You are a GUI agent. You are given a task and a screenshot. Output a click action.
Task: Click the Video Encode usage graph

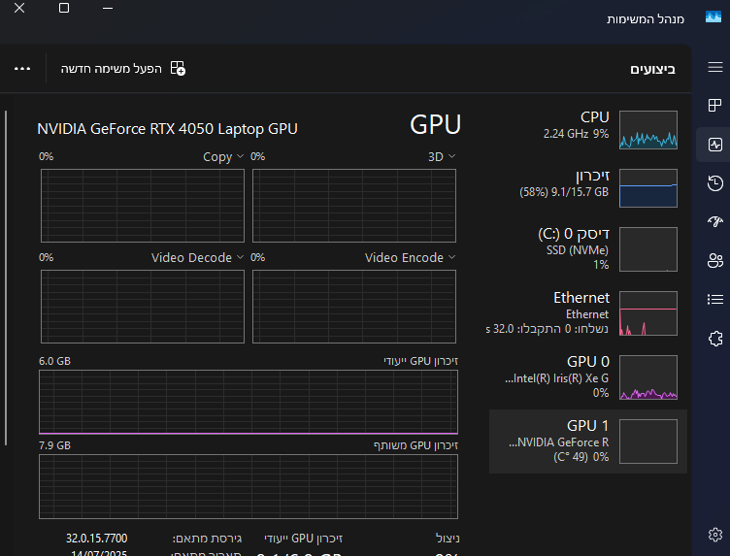click(354, 307)
